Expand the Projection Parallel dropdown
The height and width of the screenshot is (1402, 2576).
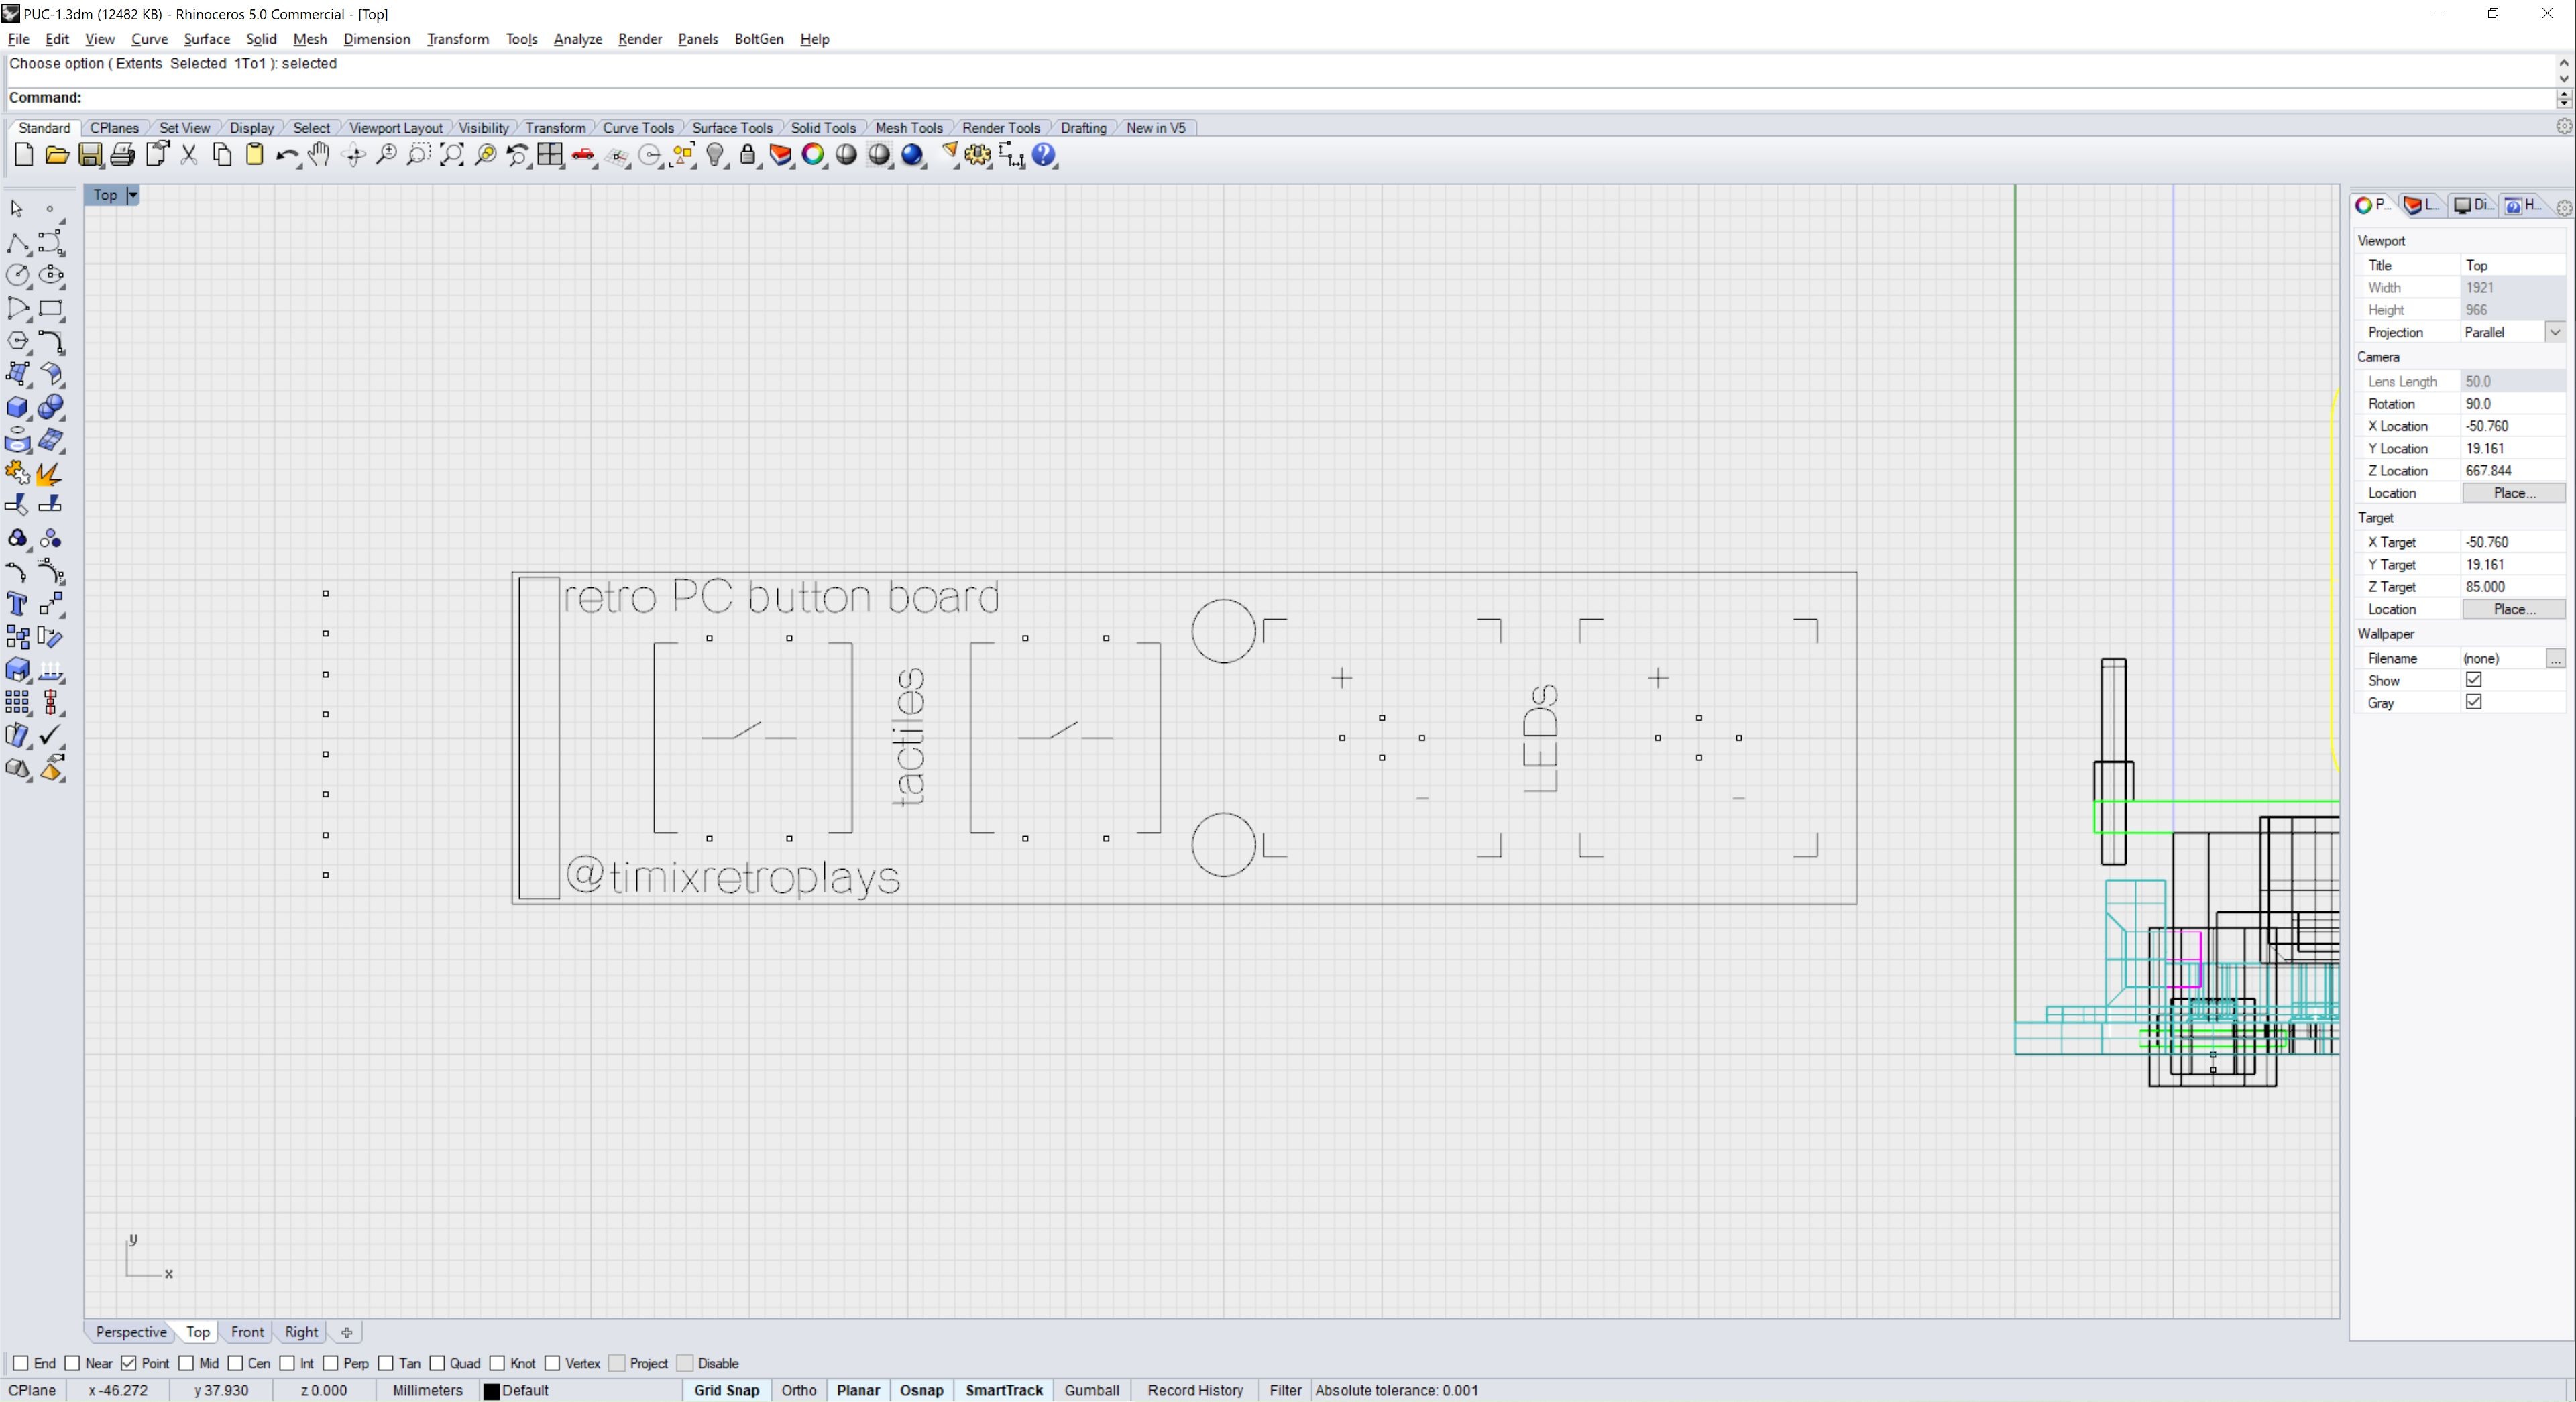2554,332
